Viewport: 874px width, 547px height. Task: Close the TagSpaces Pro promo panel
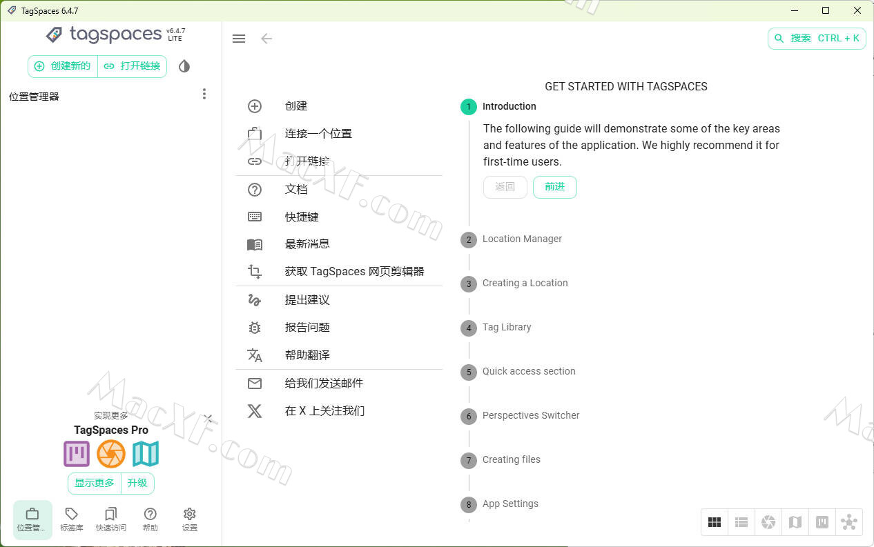point(208,418)
